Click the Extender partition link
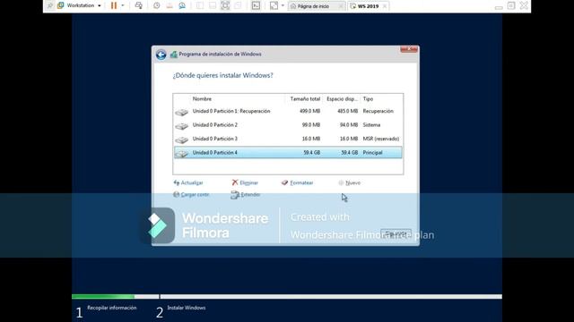Viewport: 574px width, 322px height. click(250, 195)
